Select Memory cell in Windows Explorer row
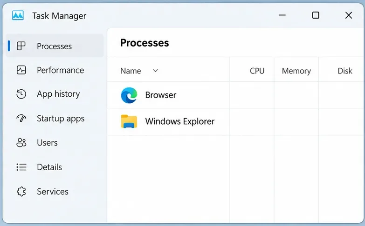This screenshot has height=226, width=365. click(296, 121)
